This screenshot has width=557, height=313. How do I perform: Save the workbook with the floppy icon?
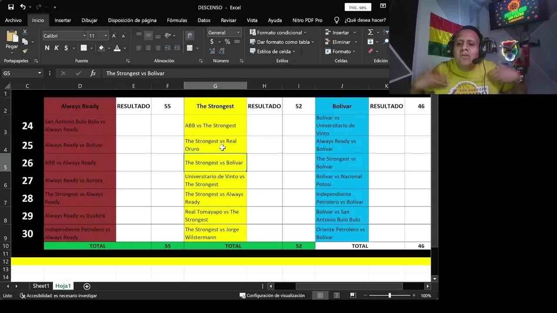pos(11,7)
